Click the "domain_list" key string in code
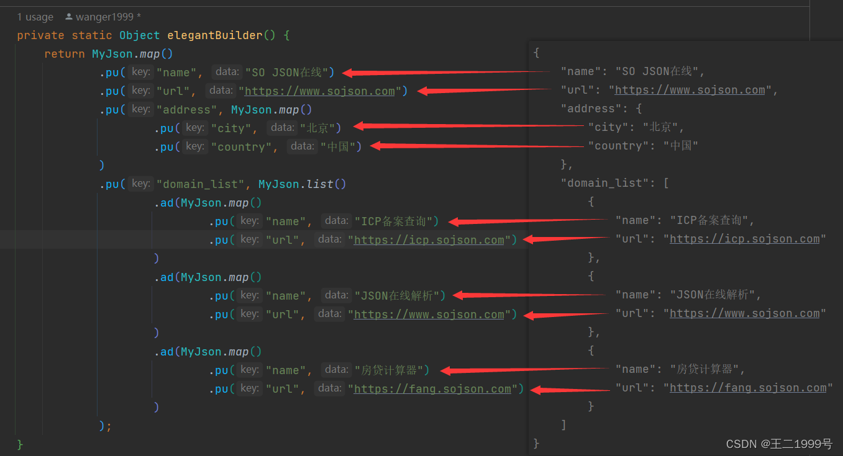The image size is (843, 456). tap(200, 184)
